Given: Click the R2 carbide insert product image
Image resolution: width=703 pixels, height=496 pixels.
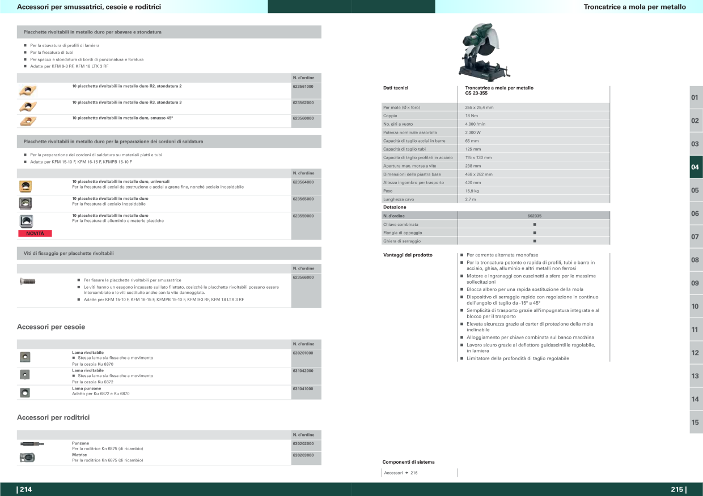Looking at the screenshot, I should [x=28, y=90].
